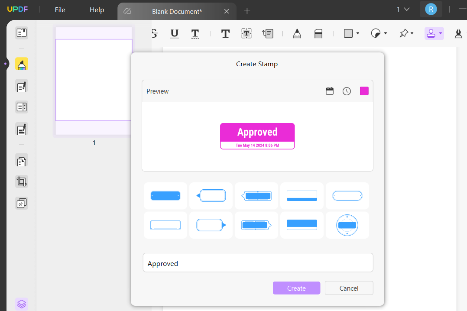Open the Organize Pages tool in sidebar

[x=21, y=161]
